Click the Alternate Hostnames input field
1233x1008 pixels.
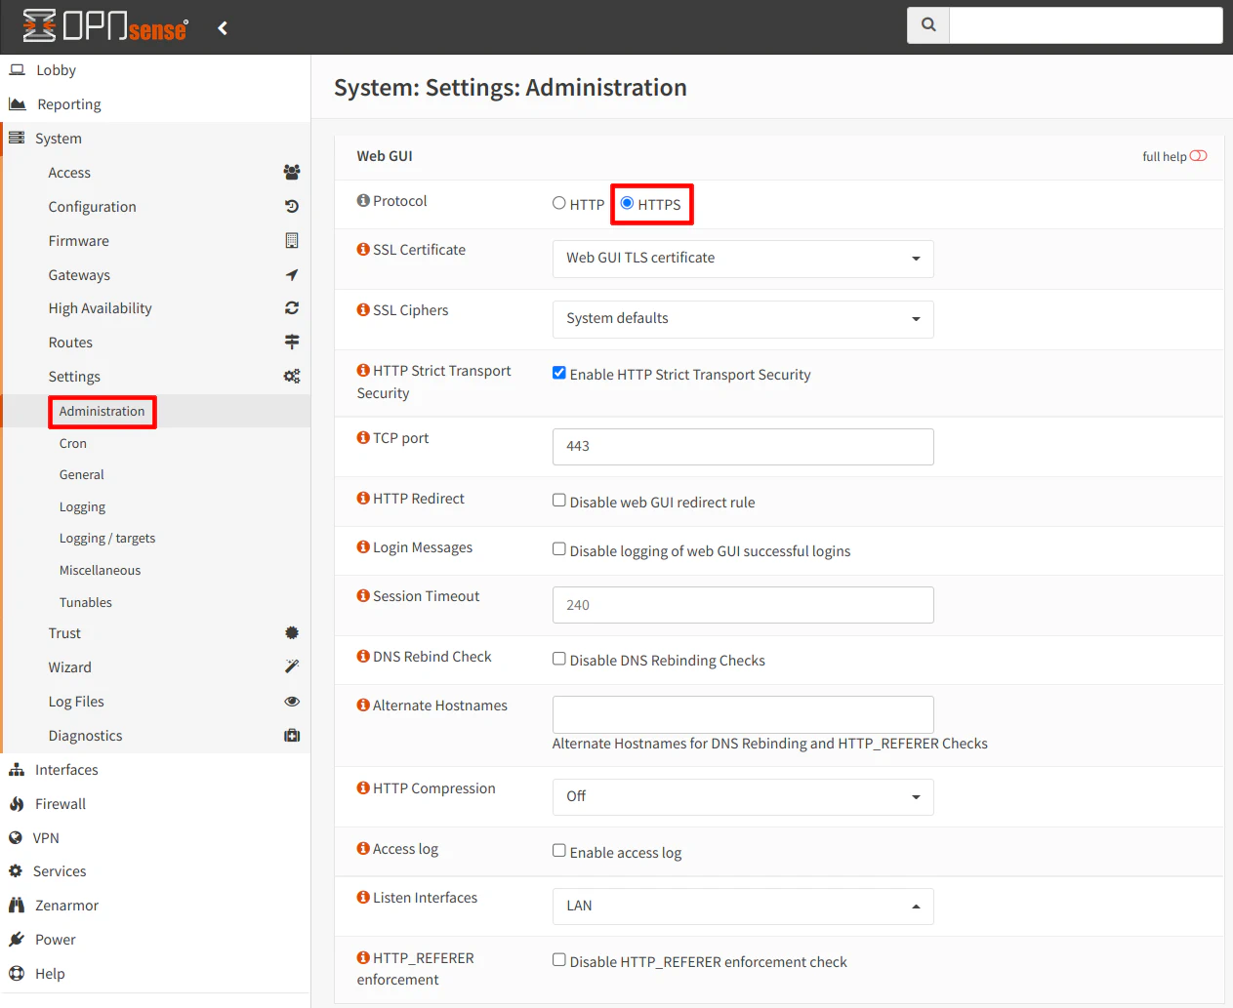click(743, 714)
